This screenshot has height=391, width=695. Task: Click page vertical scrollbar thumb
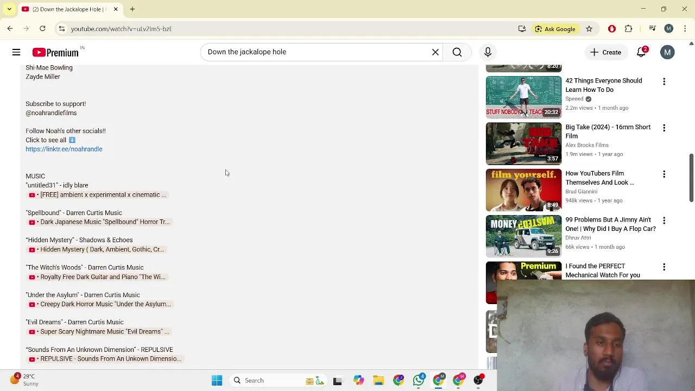(691, 178)
